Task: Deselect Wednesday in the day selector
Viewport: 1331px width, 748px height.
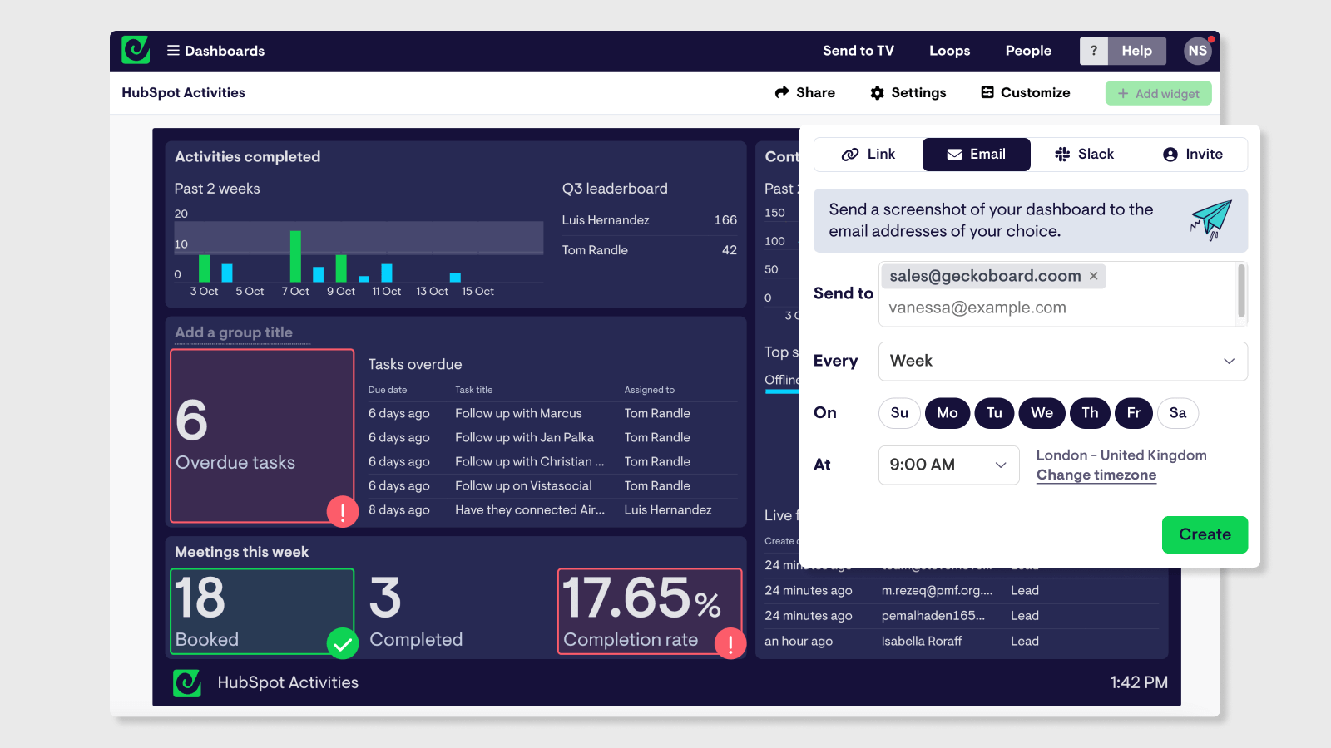Action: [1042, 413]
